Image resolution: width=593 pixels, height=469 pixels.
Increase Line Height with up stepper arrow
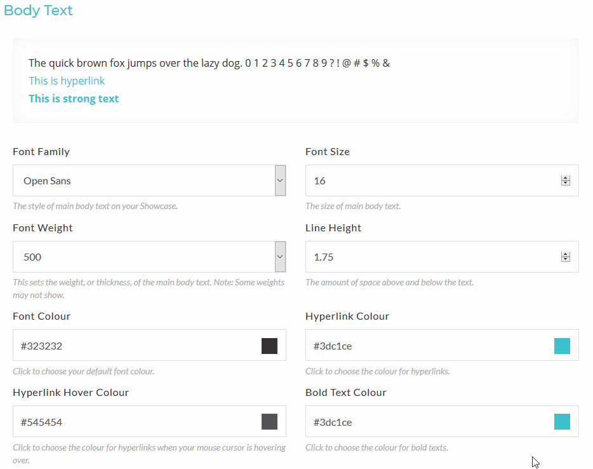point(565,254)
